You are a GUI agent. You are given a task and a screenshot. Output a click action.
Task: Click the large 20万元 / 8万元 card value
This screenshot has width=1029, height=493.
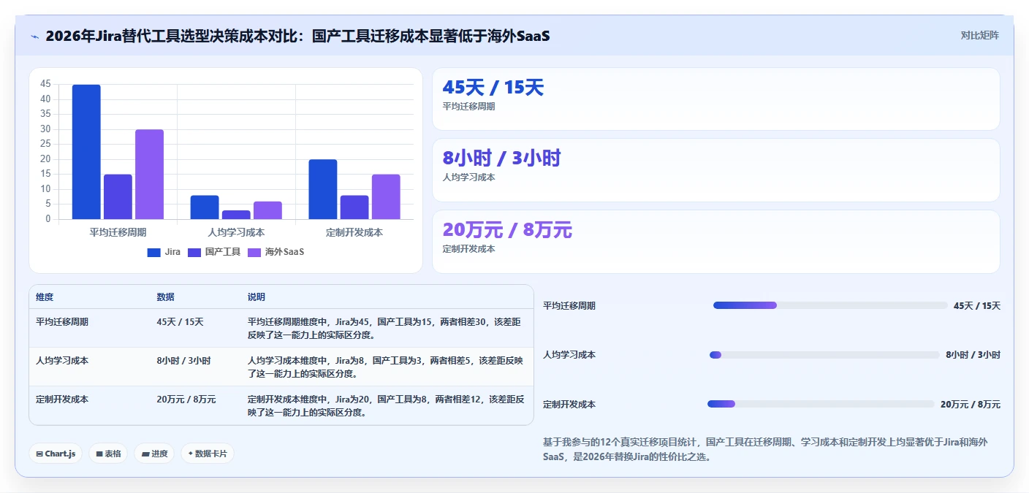tap(507, 230)
